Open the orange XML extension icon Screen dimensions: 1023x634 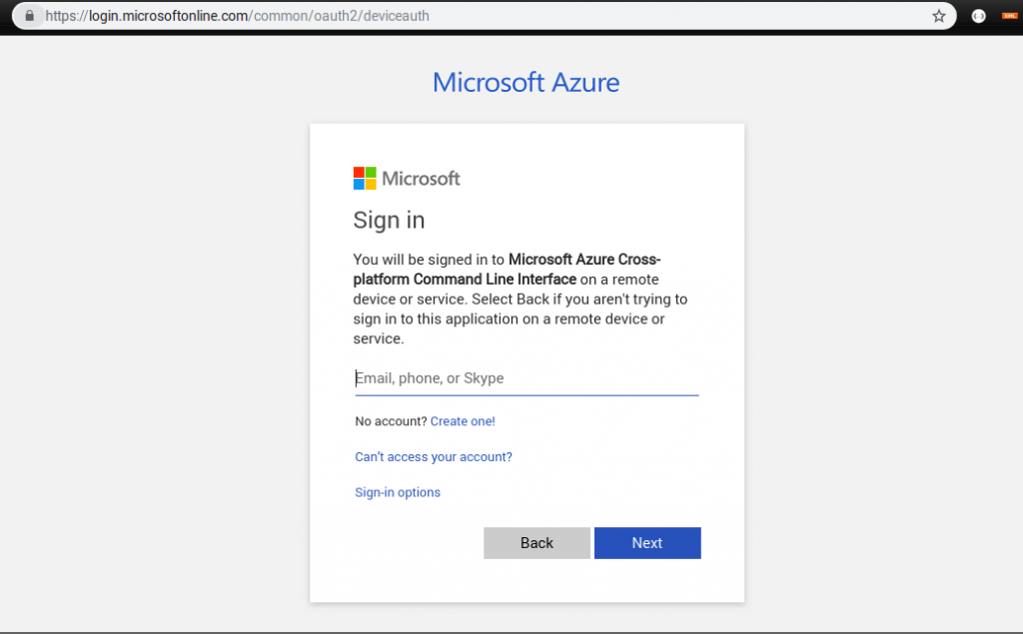[x=1009, y=16]
